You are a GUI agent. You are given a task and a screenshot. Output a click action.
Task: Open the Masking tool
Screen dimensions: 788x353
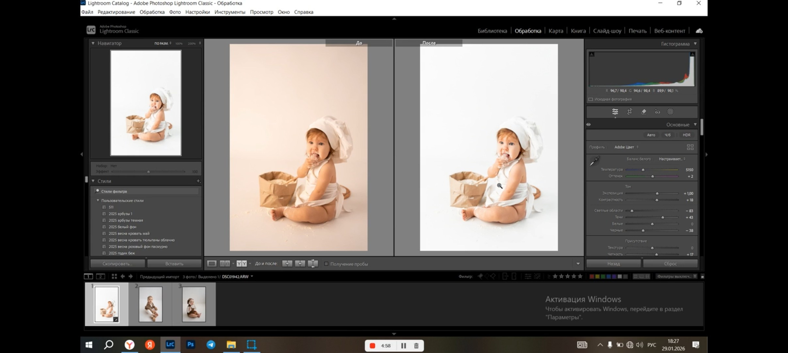coord(670,112)
